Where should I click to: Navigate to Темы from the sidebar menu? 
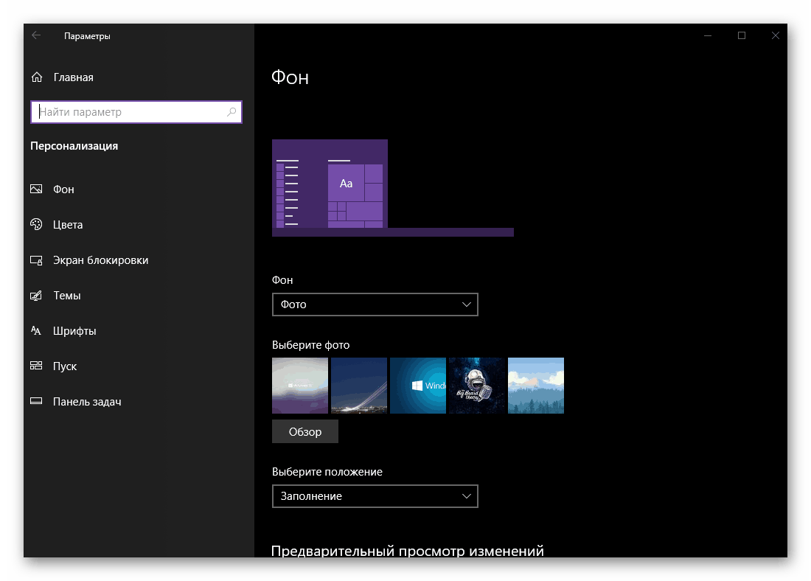(69, 295)
